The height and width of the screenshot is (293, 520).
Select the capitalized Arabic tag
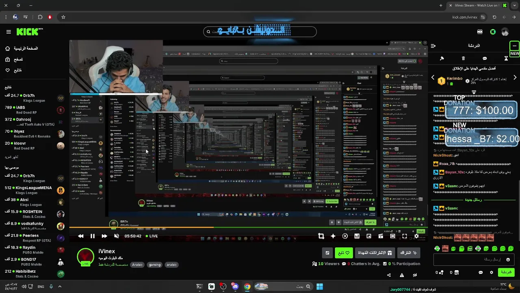tap(137, 265)
